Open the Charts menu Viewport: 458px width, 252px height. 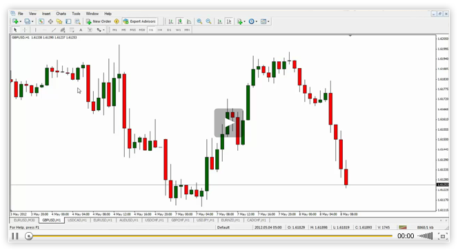[61, 13]
